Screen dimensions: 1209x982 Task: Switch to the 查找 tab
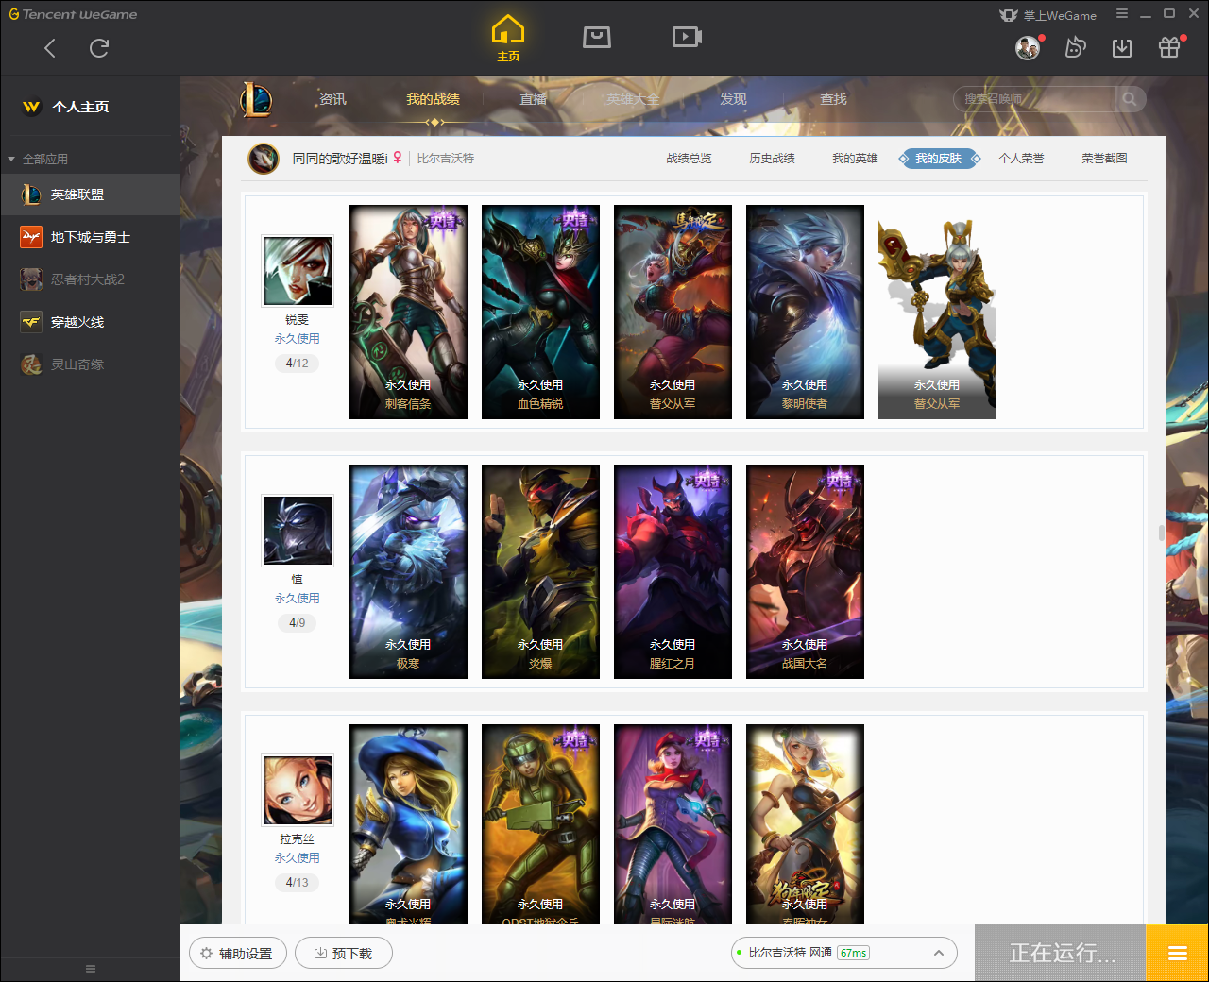coord(833,99)
